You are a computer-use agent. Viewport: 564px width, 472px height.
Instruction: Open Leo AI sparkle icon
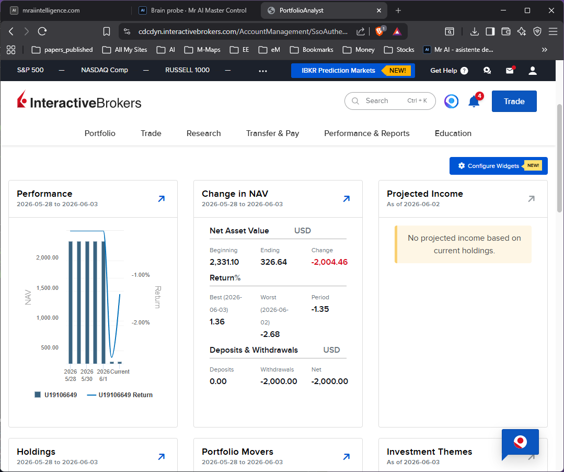click(522, 32)
